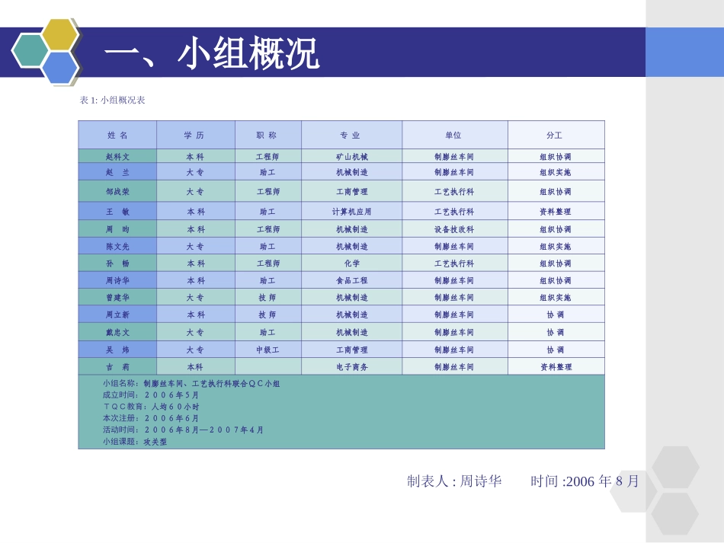Image resolution: width=724 pixels, height=543 pixels.
Task: Click the 食品工程 major cell
Action: (352, 280)
